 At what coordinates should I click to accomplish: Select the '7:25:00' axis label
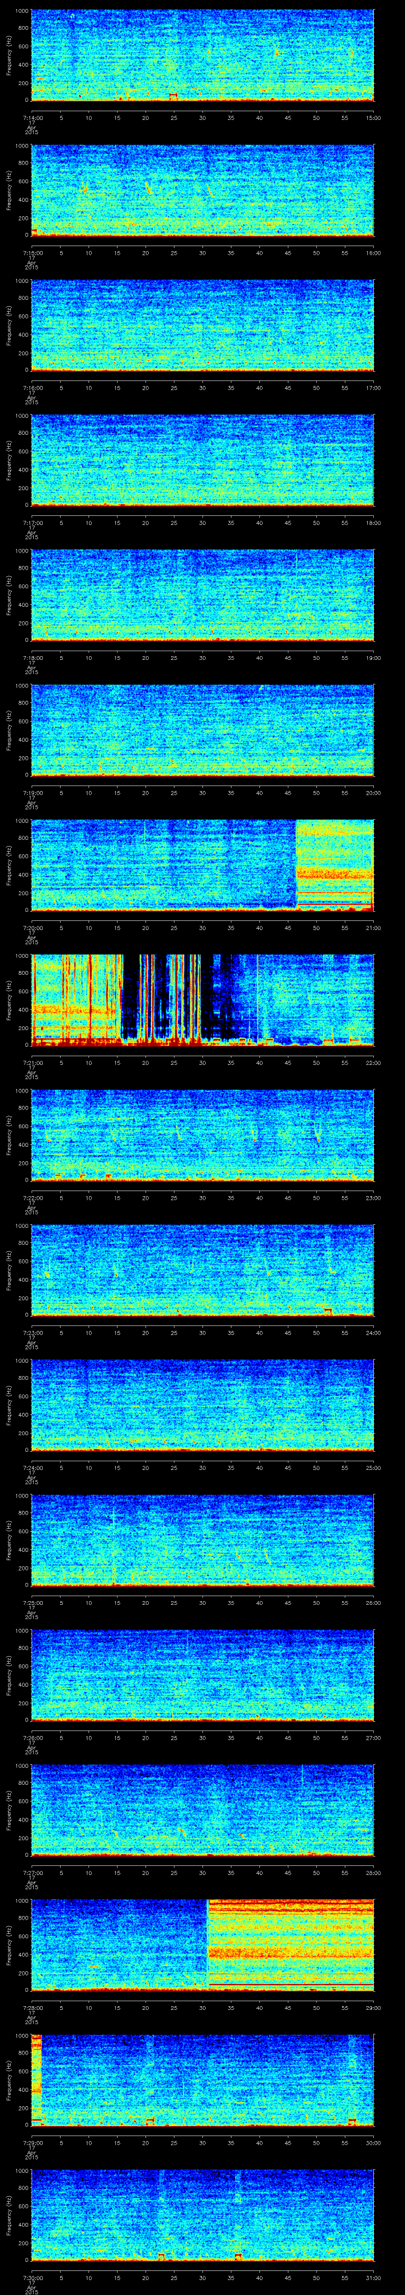pos(31,1602)
